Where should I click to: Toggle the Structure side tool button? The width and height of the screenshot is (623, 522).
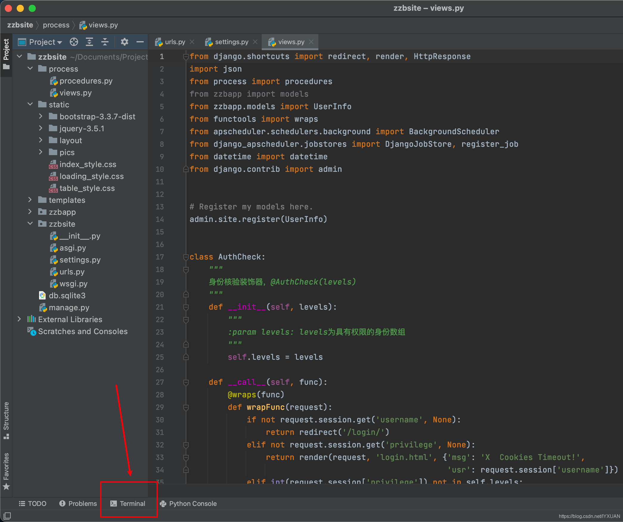pyautogui.click(x=6, y=421)
